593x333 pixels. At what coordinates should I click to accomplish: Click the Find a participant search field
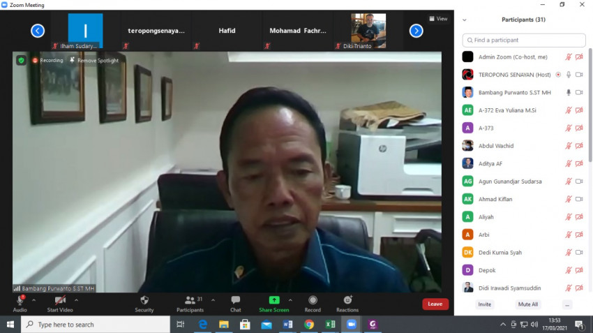click(524, 40)
